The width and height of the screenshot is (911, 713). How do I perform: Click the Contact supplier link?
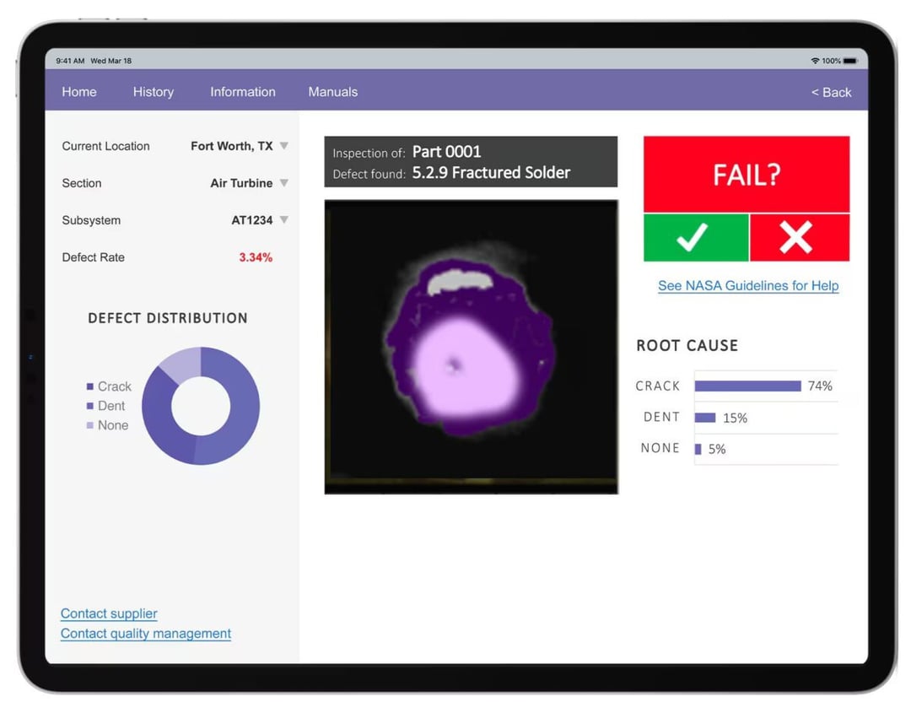(x=109, y=613)
